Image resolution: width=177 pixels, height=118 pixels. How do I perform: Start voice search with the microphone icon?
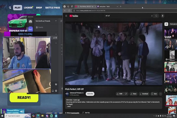[x=163, y=16]
